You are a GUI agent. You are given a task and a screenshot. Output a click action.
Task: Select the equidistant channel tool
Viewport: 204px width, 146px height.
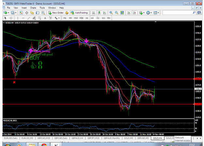[x=34, y=18]
